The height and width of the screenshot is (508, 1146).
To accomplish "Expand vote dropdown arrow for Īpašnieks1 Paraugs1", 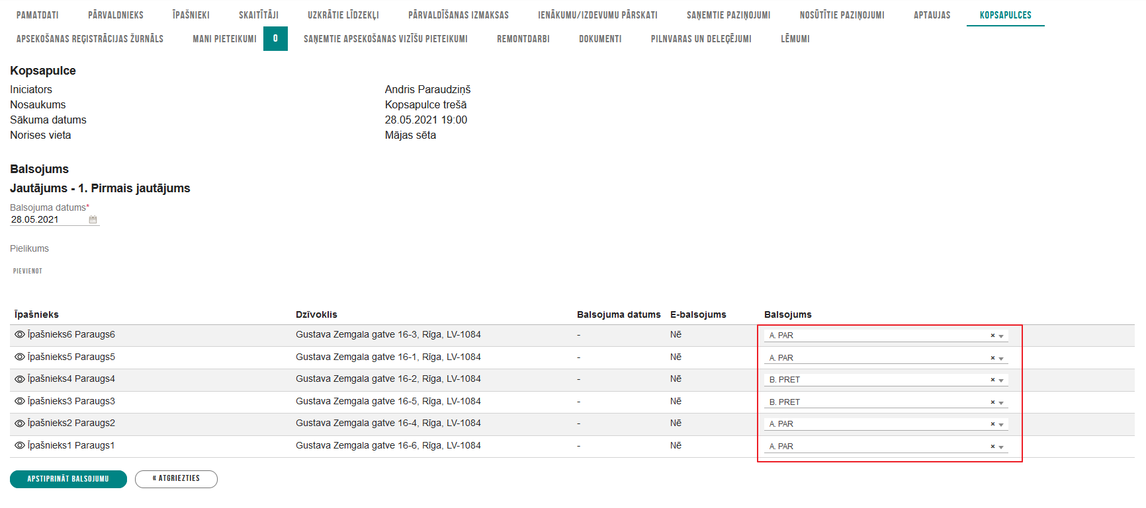I will click(1001, 447).
